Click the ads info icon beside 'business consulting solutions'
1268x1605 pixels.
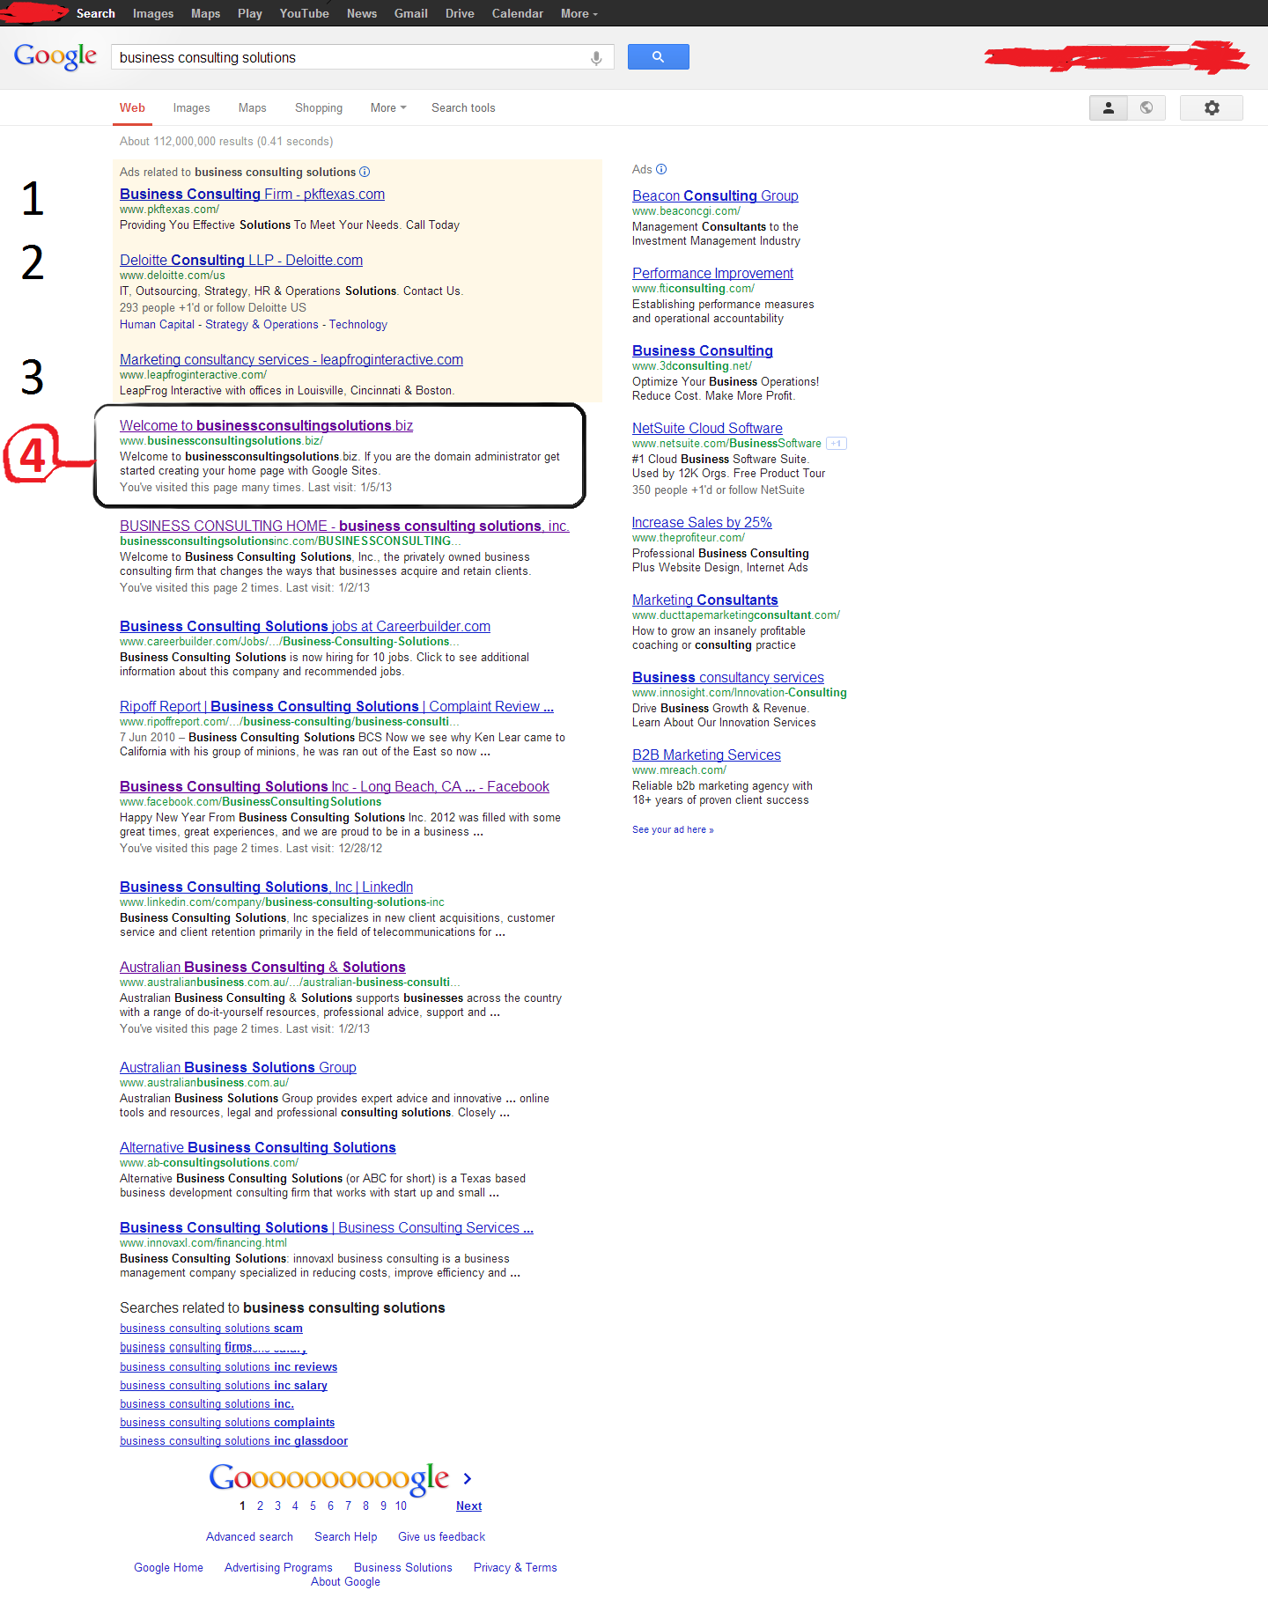tap(365, 172)
